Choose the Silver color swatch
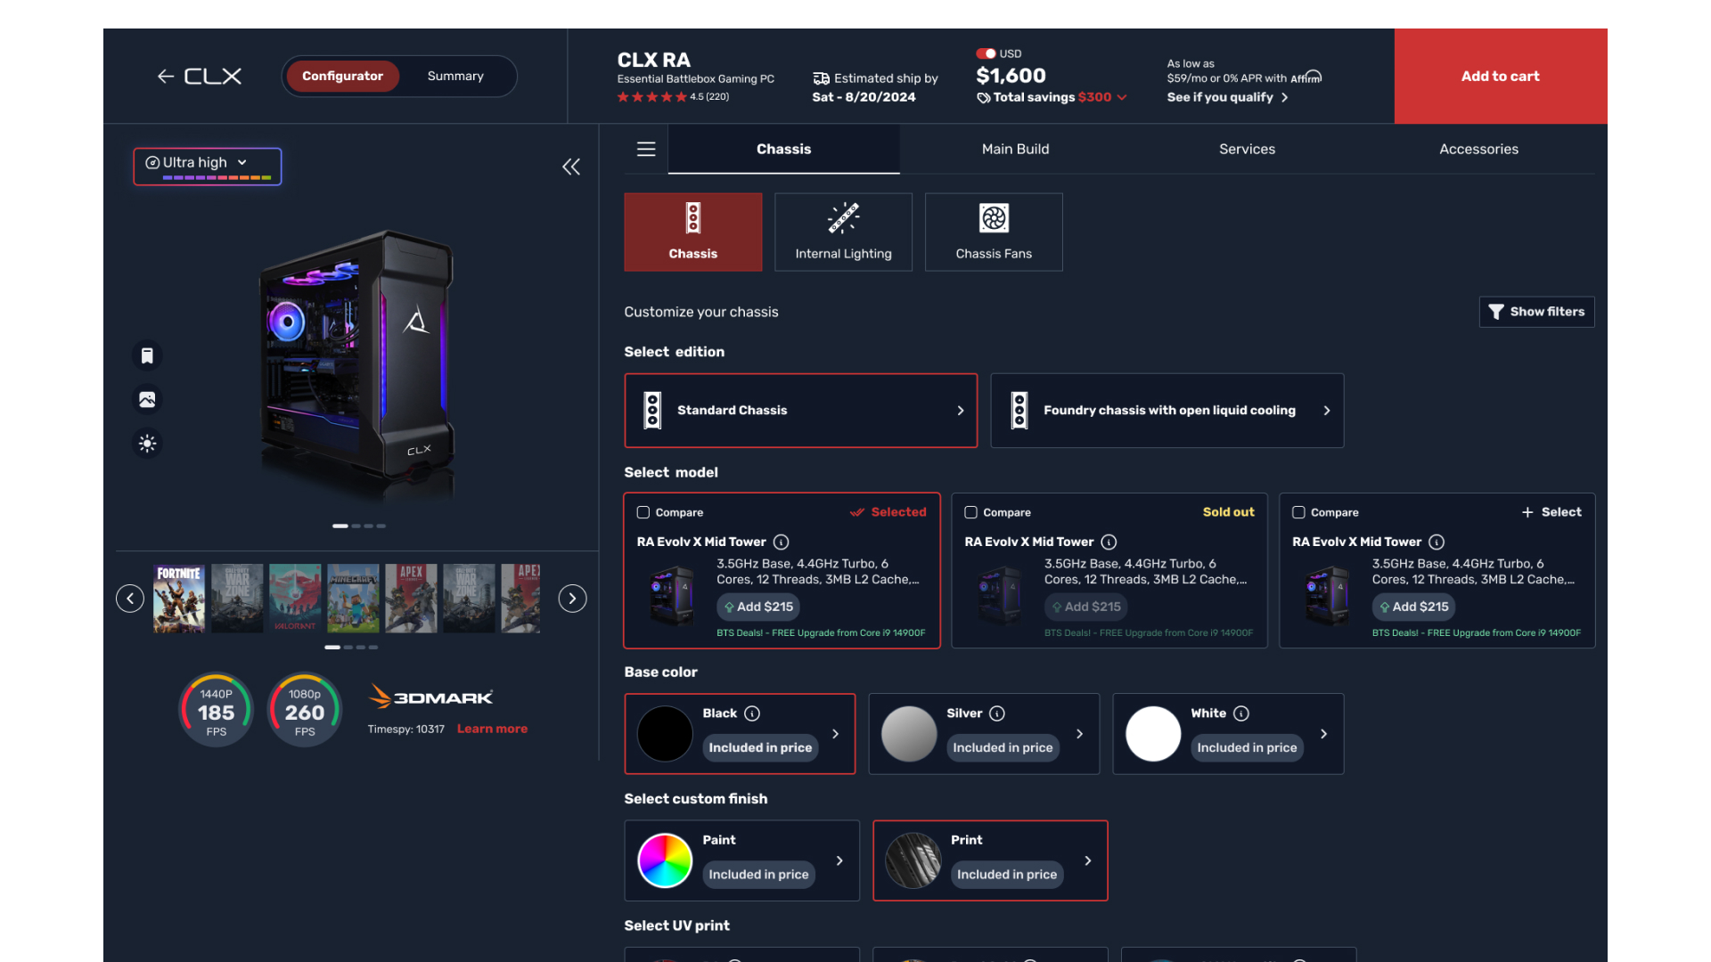This screenshot has width=1711, height=962. click(x=909, y=734)
